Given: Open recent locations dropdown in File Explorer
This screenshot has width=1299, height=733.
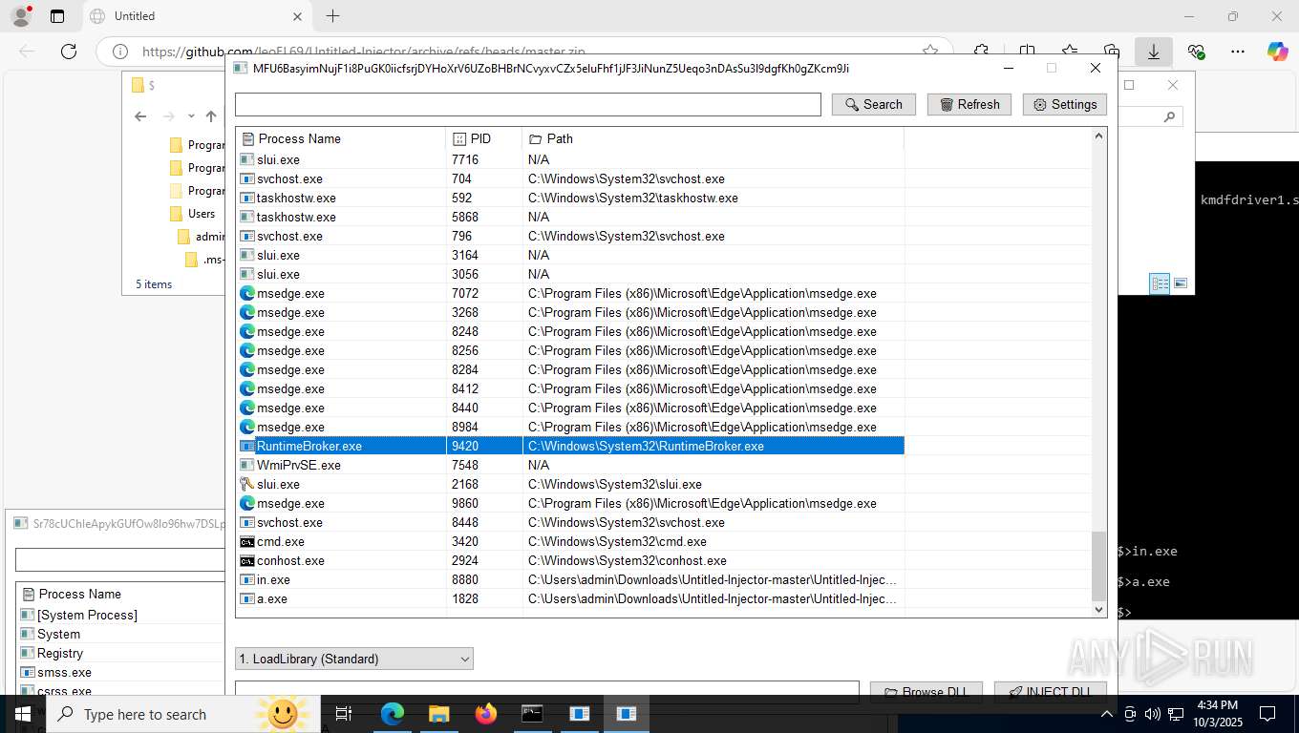Looking at the screenshot, I should [x=191, y=116].
